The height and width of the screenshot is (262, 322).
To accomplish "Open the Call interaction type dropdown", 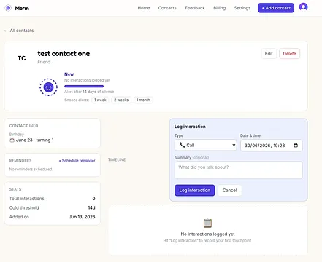I will pyautogui.click(x=206, y=145).
